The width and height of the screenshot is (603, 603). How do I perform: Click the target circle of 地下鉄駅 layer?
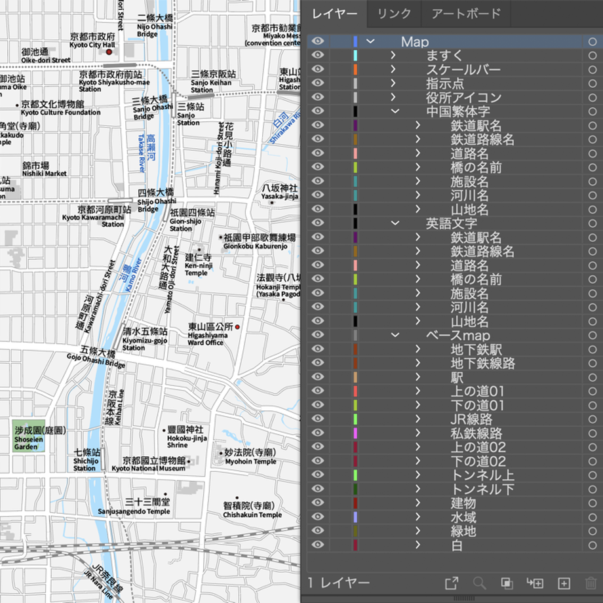click(x=593, y=349)
